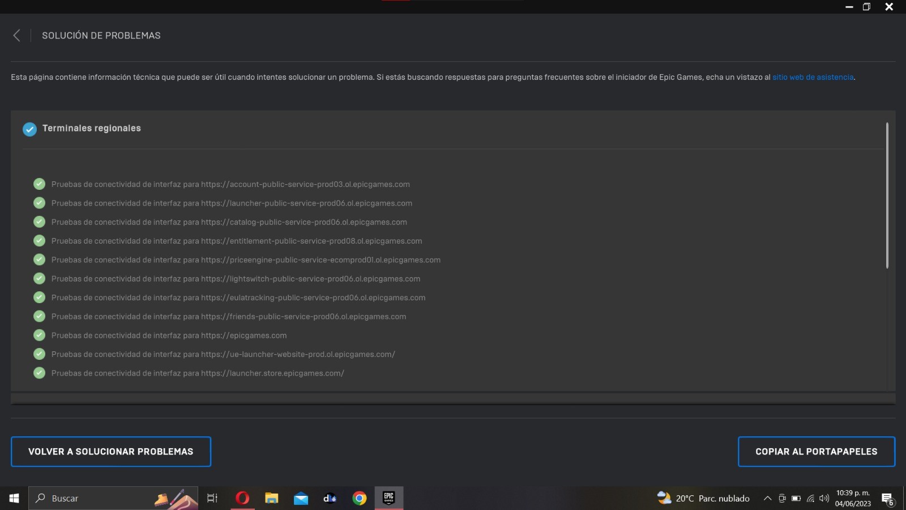Launch Opera browser from the taskbar
This screenshot has width=906, height=510.
click(x=242, y=498)
